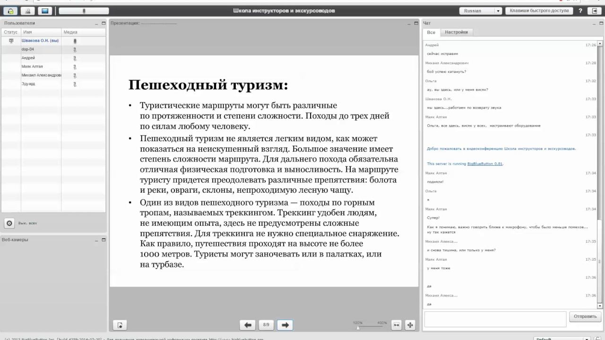Viewport: 605px width, 340px height.
Task: Open the bigbluebutton.org link in footer
Action: coord(235,339)
